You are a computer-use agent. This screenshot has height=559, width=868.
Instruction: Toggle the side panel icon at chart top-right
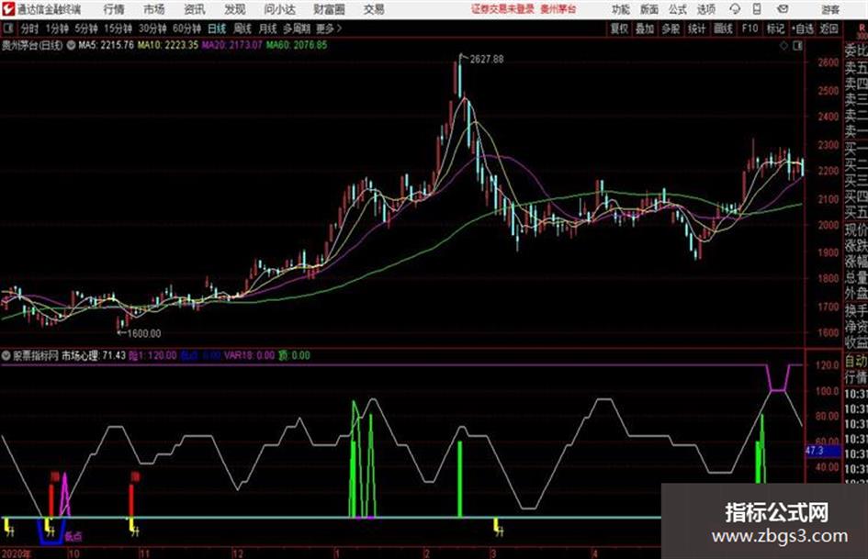[x=797, y=46]
